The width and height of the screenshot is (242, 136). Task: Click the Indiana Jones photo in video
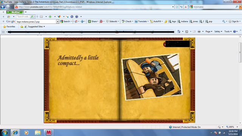point(152,77)
